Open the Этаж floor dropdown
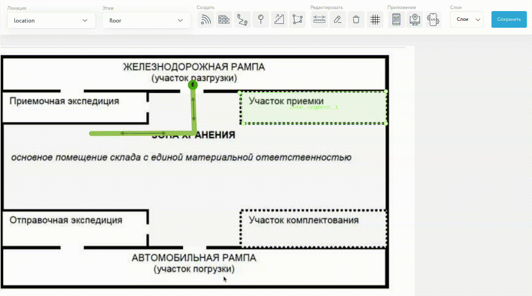Screen dimensions: 532x296 [x=147, y=20]
